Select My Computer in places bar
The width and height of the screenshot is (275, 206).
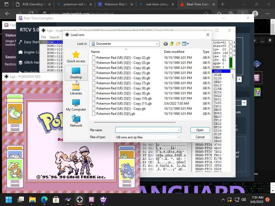(x=76, y=105)
